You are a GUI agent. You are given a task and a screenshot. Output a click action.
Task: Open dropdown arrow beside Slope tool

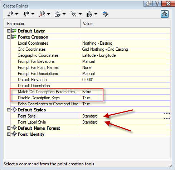click(x=96, y=14)
